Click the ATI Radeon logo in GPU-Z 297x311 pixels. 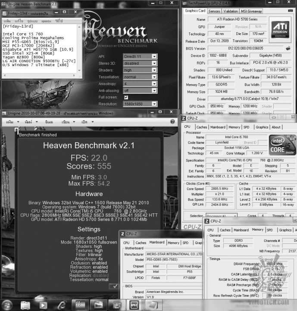tap(280, 29)
